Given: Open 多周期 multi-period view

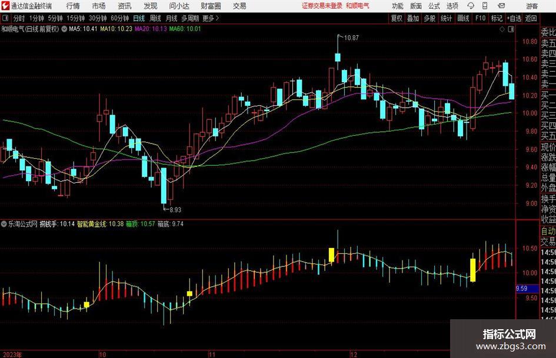Looking at the screenshot, I should (190, 18).
